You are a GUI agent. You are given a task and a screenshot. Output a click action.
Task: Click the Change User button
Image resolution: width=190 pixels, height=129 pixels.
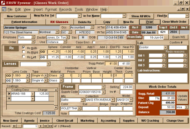[175, 120]
